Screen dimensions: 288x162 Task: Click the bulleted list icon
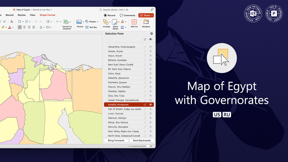click(x=20, y=22)
